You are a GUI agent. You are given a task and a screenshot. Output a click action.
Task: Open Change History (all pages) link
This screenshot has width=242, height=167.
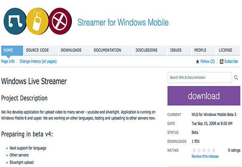(38, 61)
